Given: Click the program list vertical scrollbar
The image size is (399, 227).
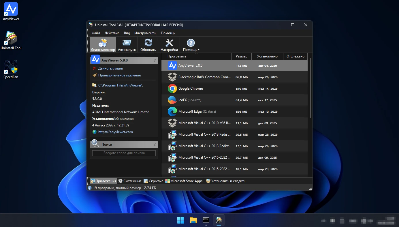Looking at the screenshot, I should point(310,88).
